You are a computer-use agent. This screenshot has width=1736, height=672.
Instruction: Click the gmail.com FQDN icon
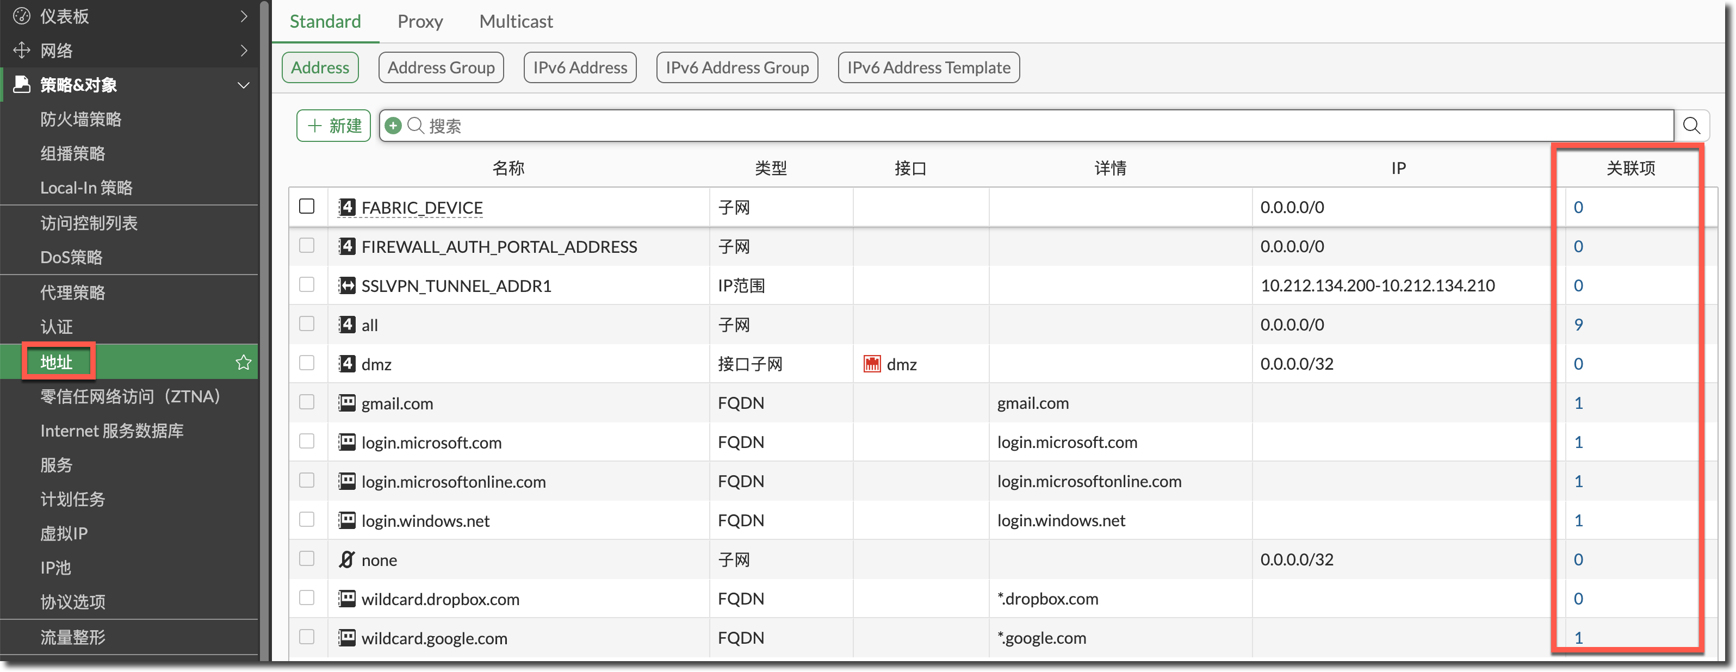click(346, 403)
